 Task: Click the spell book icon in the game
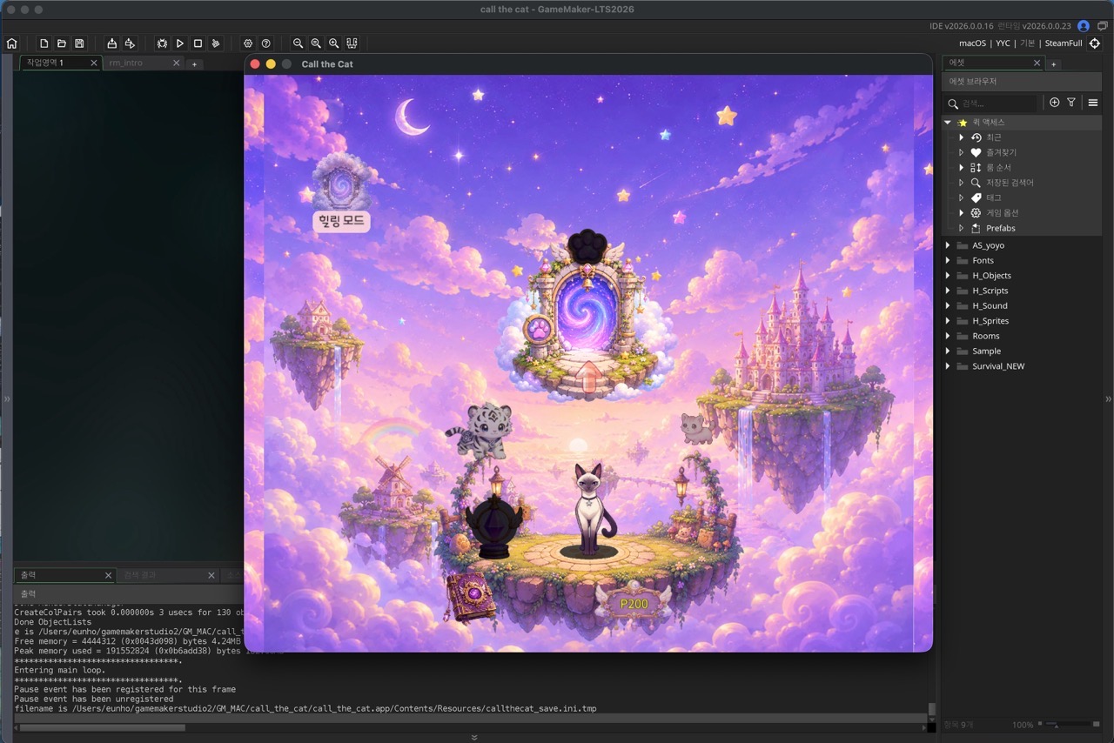coord(471,597)
